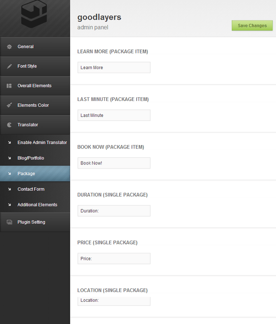The height and width of the screenshot is (324, 276).
Task: Save changes with the green button
Action: click(x=252, y=25)
